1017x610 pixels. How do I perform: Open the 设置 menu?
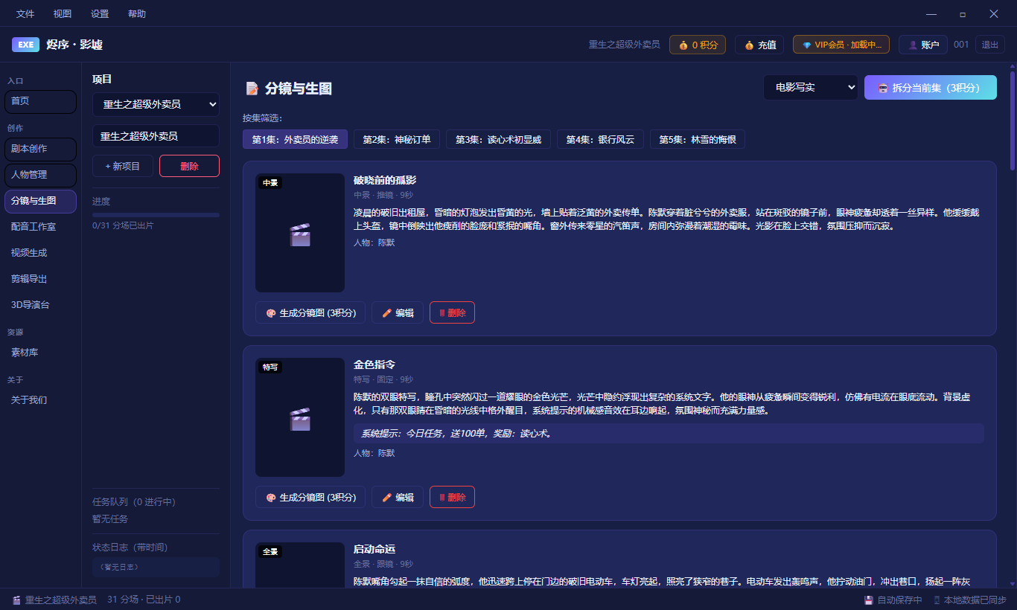(x=100, y=14)
